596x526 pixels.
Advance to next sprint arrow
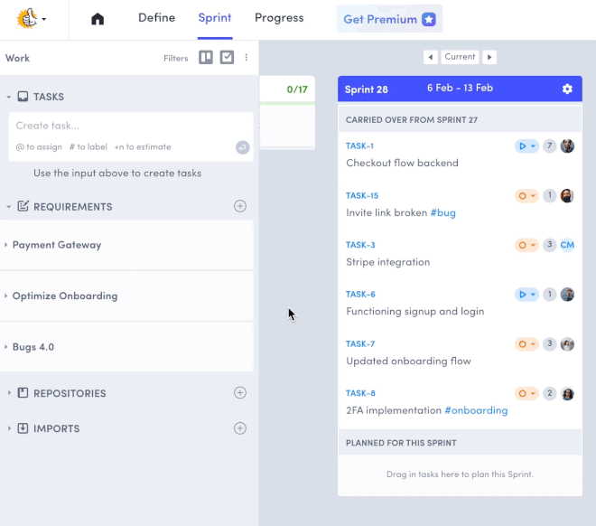(489, 57)
